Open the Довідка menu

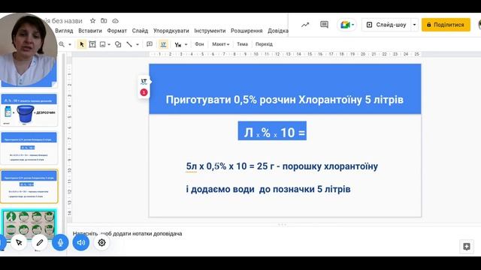coord(278,31)
